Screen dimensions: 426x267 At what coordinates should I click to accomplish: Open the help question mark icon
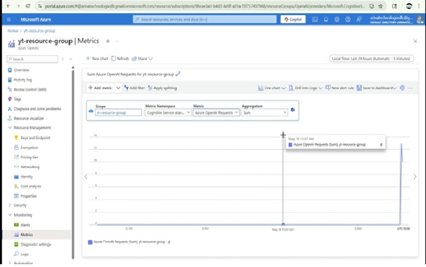348,19
